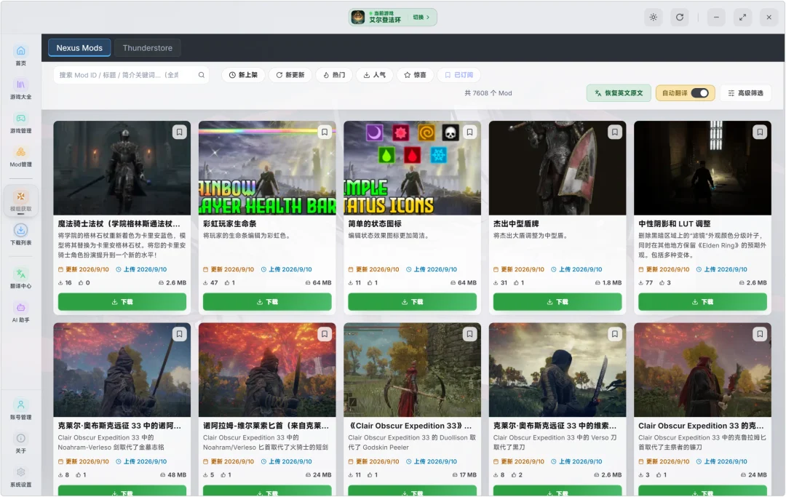Switch to the Nexus Mods tab
The width and height of the screenshot is (786, 497).
point(79,48)
